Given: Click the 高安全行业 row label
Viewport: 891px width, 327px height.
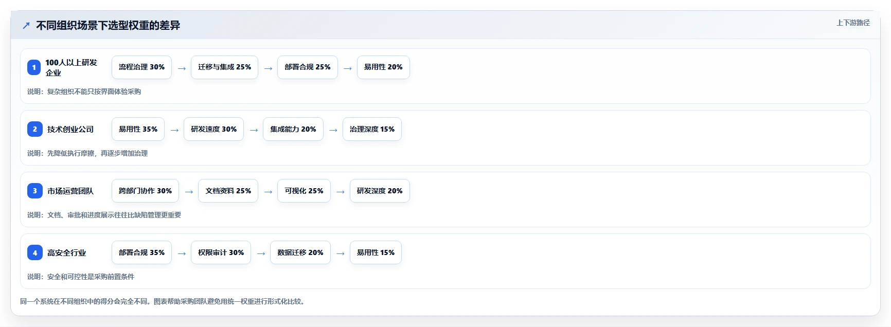Looking at the screenshot, I should click(x=67, y=252).
